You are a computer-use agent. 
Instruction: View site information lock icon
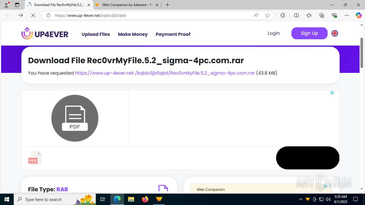(48, 15)
